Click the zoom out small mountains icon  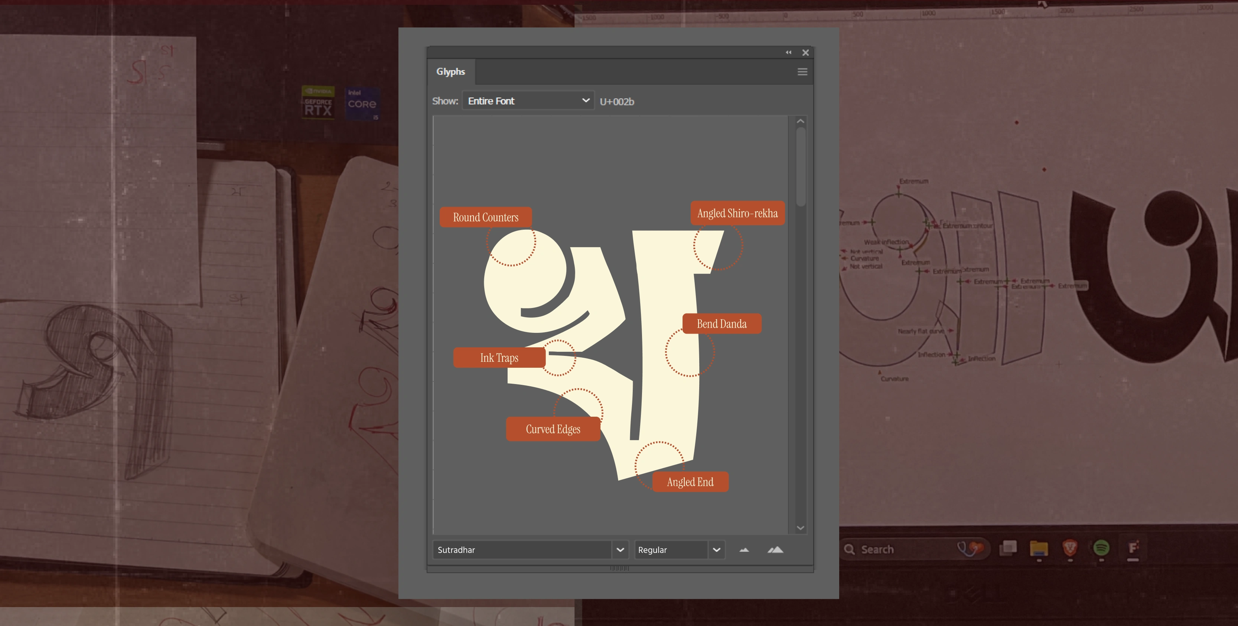[744, 550]
